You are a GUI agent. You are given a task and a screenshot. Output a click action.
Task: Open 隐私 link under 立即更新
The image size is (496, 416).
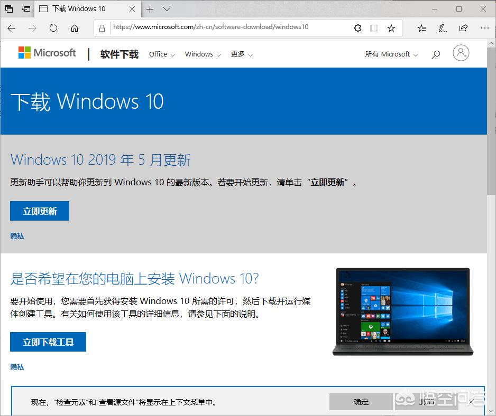[17, 236]
